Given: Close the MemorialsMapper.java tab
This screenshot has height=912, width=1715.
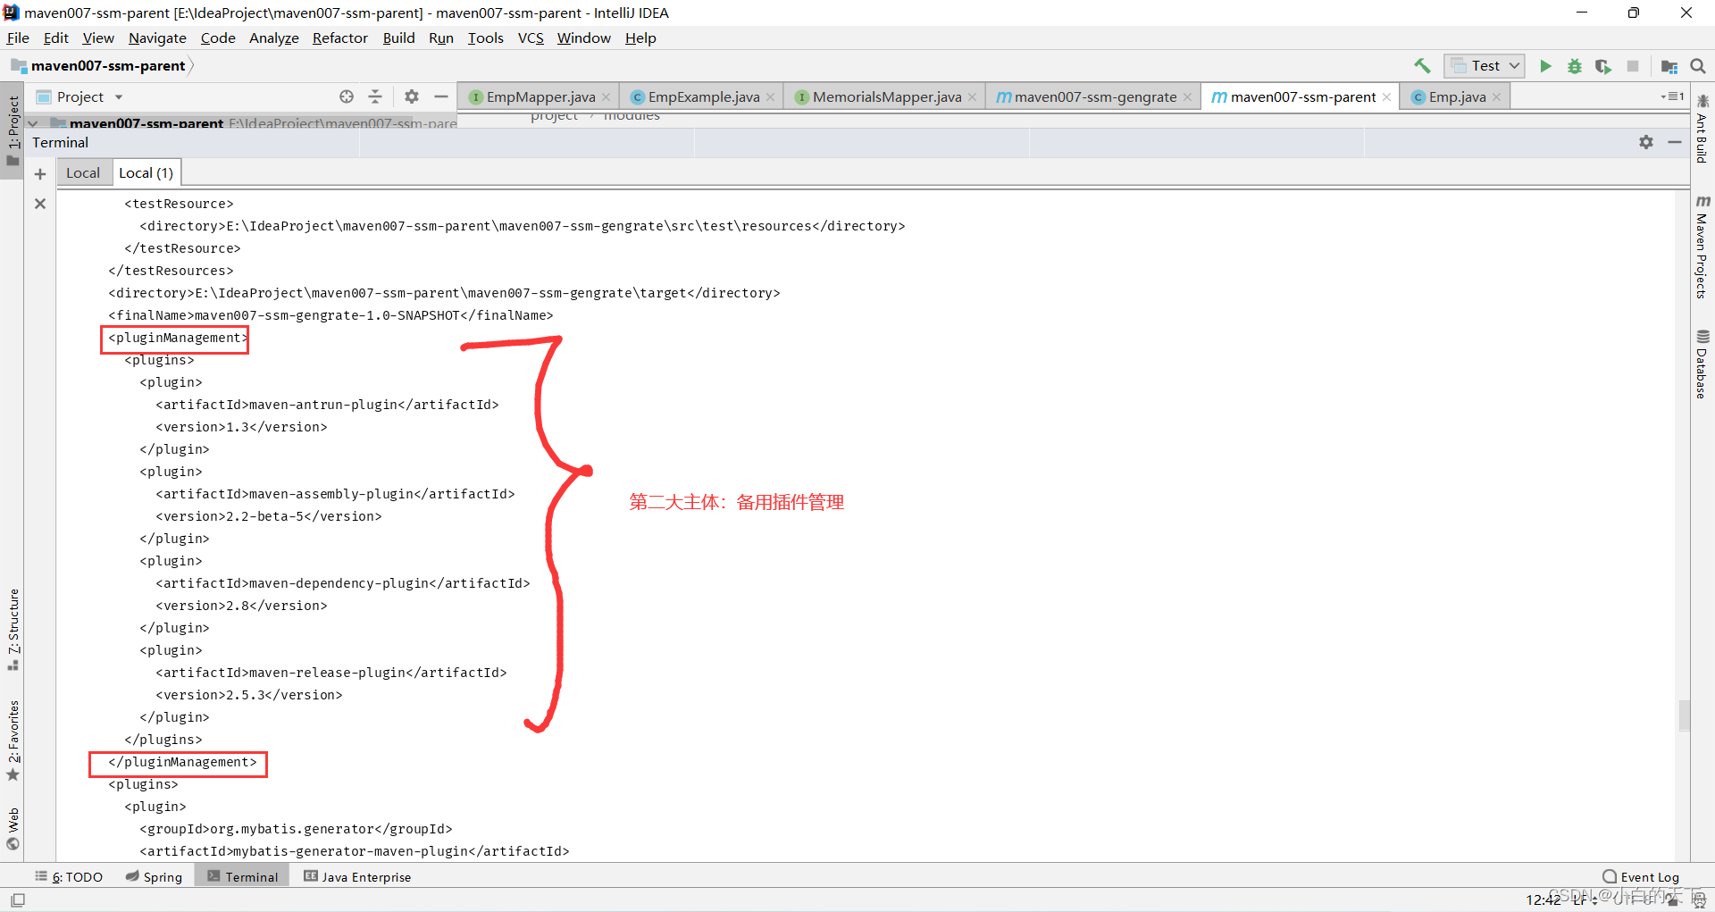Looking at the screenshot, I should (973, 97).
